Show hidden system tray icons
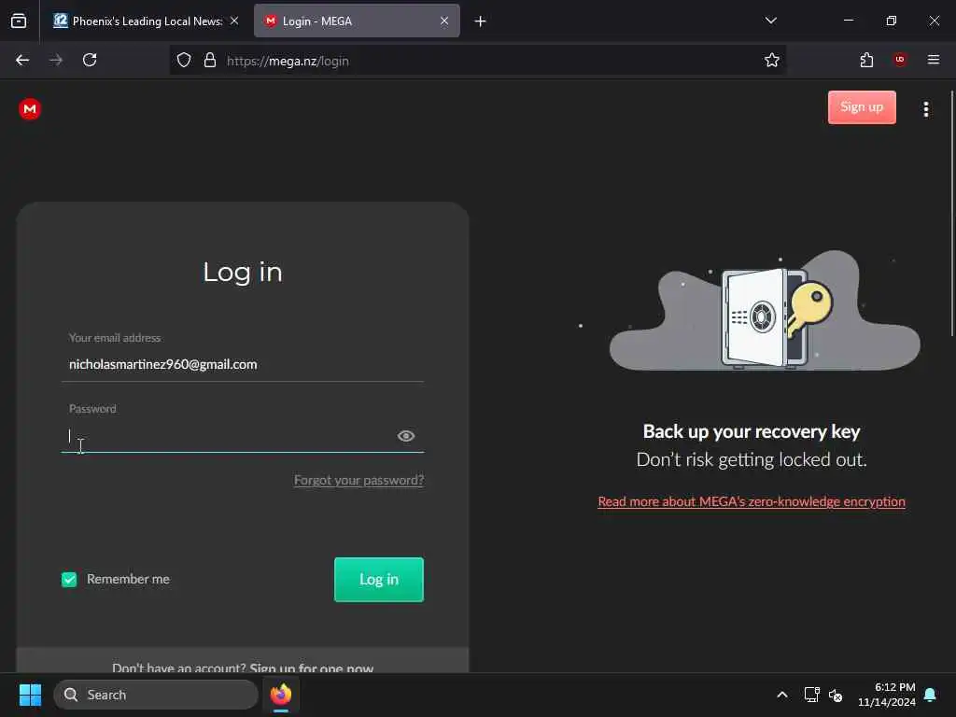 [x=782, y=695]
